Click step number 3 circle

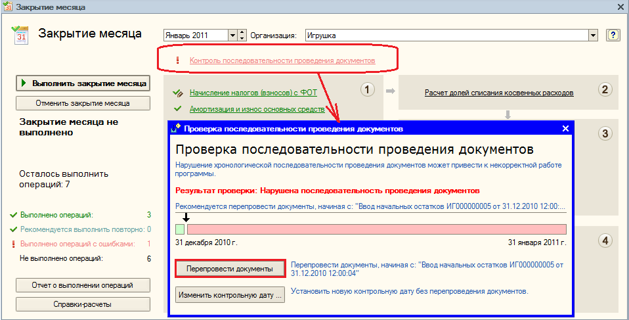[x=605, y=133]
